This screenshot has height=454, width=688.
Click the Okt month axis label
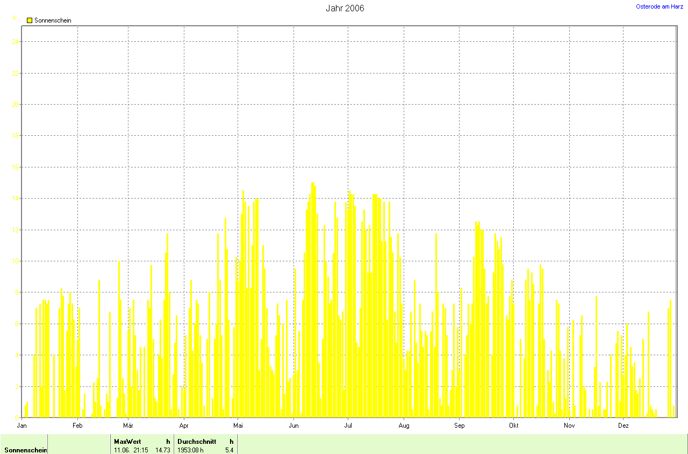tap(514, 426)
